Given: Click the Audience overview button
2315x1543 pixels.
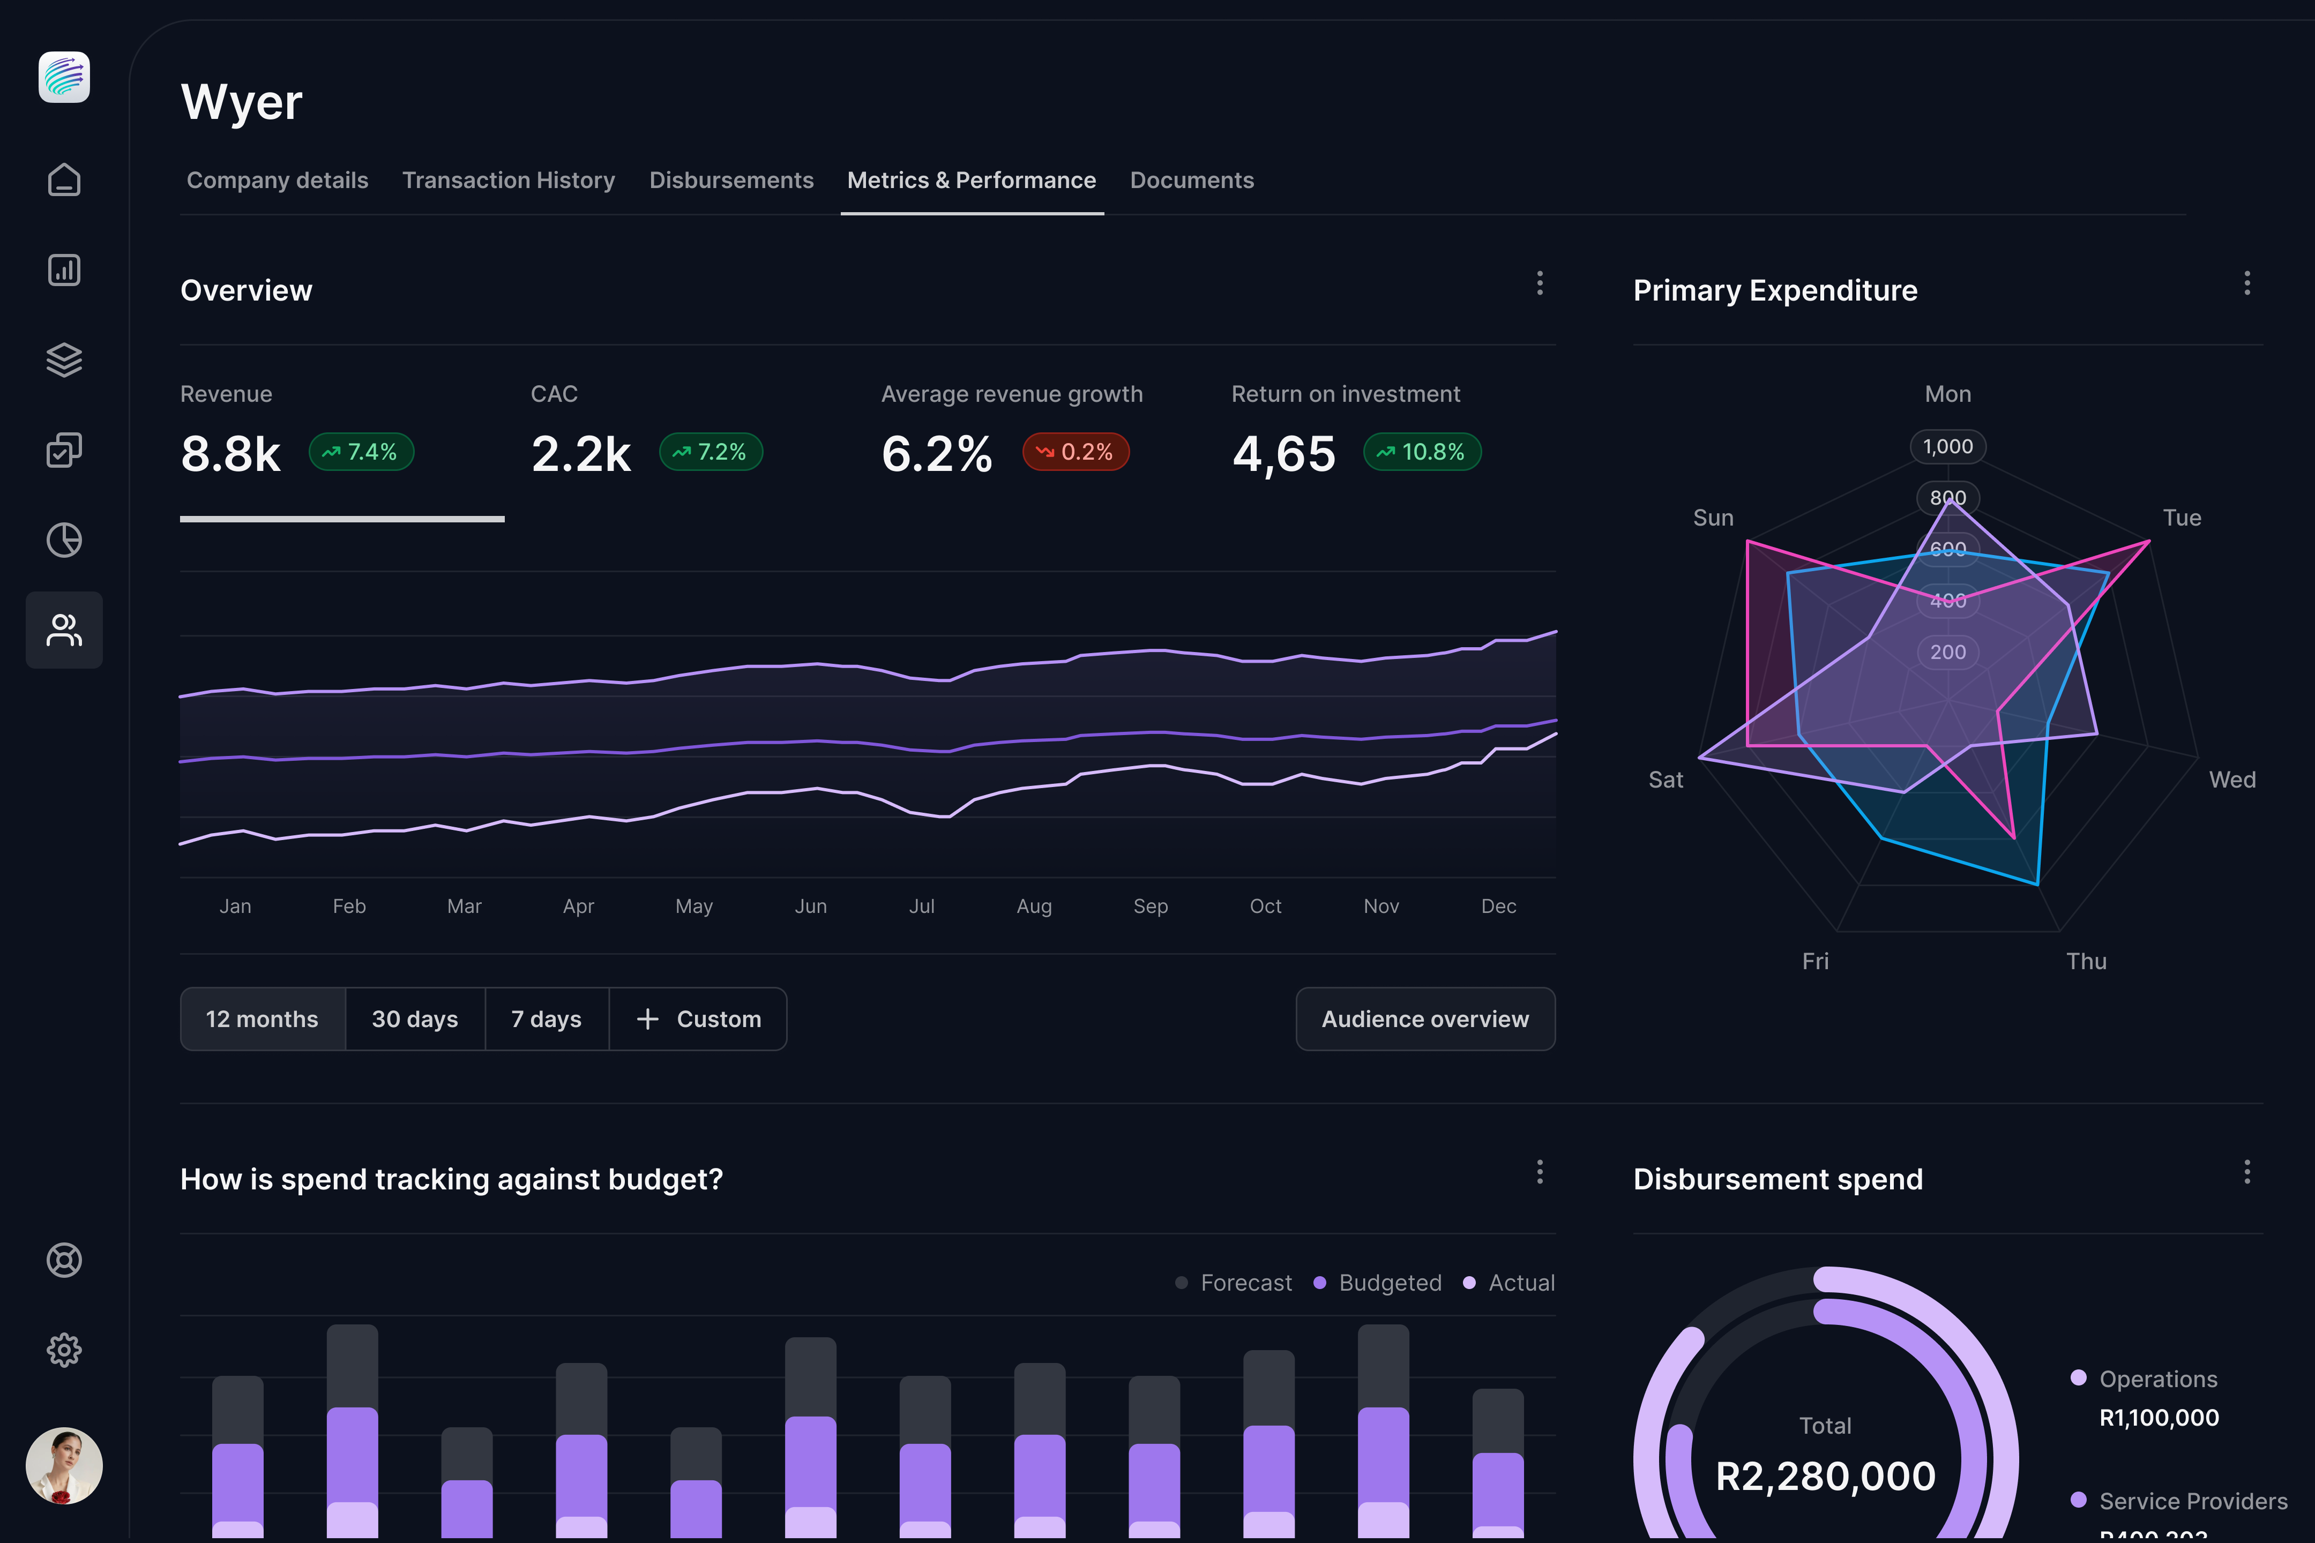Looking at the screenshot, I should (x=1425, y=1020).
